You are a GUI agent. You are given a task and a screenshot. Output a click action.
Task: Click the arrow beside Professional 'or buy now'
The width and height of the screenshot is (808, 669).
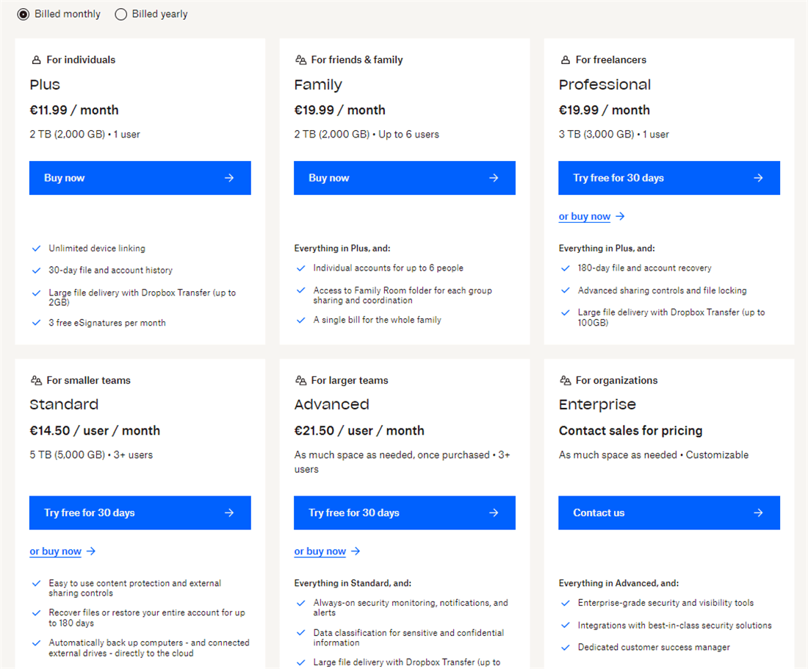click(x=620, y=216)
